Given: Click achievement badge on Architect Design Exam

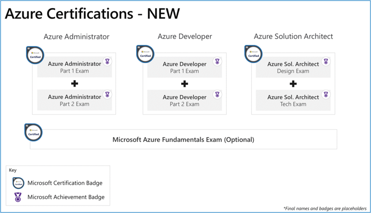Looking at the screenshot, I should point(326,61).
